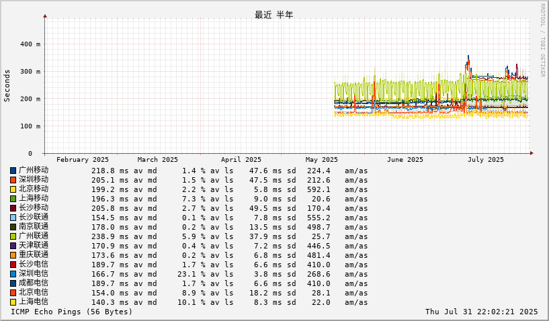
Task: Select the 300 m y-axis tick label
Action: (x=30, y=71)
